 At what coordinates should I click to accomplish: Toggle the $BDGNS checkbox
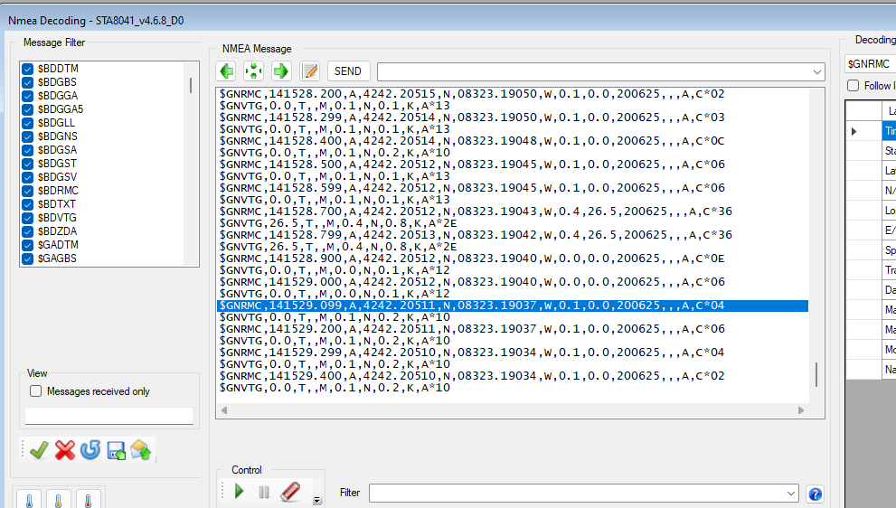pyautogui.click(x=27, y=136)
